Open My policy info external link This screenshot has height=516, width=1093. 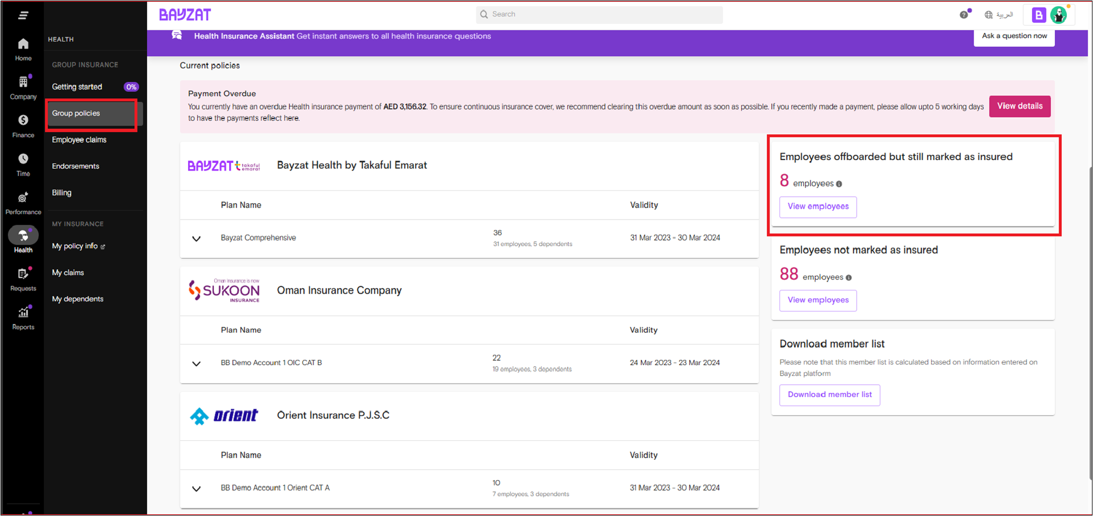tap(79, 246)
